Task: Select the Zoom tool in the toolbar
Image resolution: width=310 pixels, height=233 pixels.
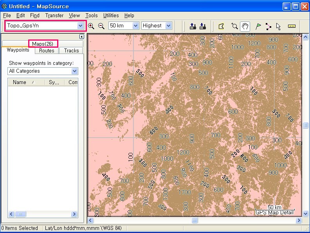Action: [x=234, y=26]
